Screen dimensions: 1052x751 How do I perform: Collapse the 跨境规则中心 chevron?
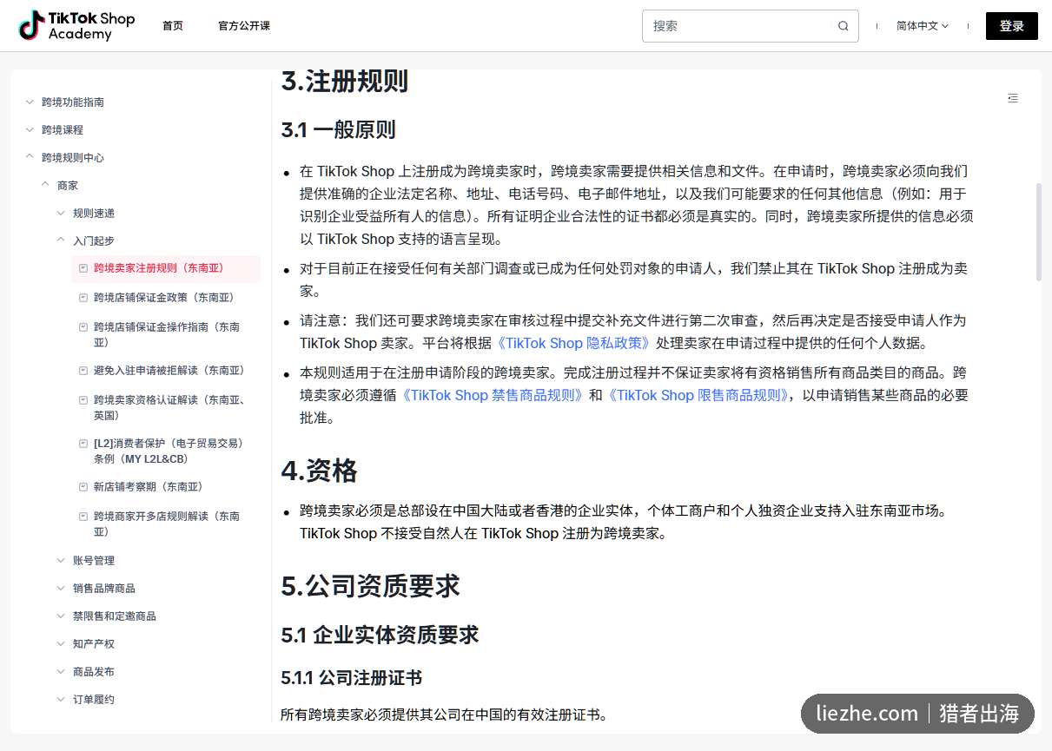pos(30,158)
